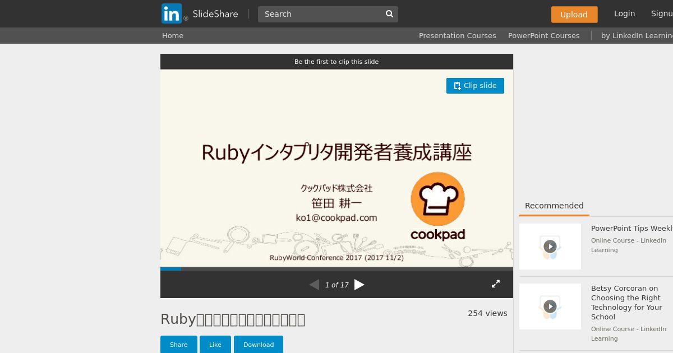Go to the previous slide arrow

314,285
